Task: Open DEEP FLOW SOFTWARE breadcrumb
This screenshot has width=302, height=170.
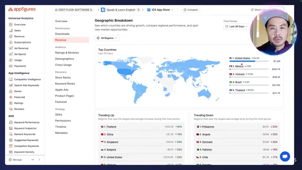Action: pyautogui.click(x=75, y=9)
